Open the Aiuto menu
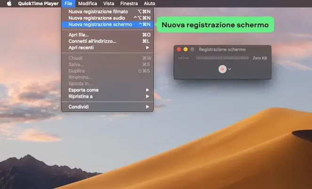Image resolution: width=312 pixels, height=189 pixels. [149, 4]
